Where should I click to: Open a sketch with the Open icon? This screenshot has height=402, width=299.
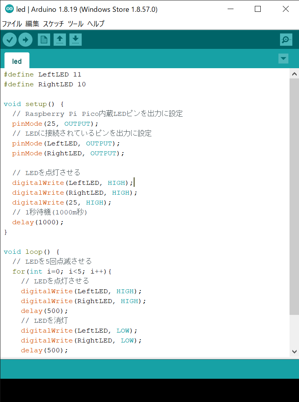pos(60,40)
